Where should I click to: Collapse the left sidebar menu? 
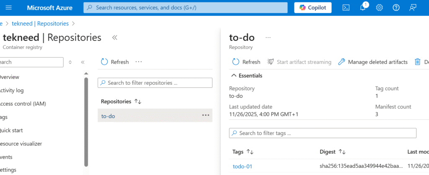click(x=83, y=62)
